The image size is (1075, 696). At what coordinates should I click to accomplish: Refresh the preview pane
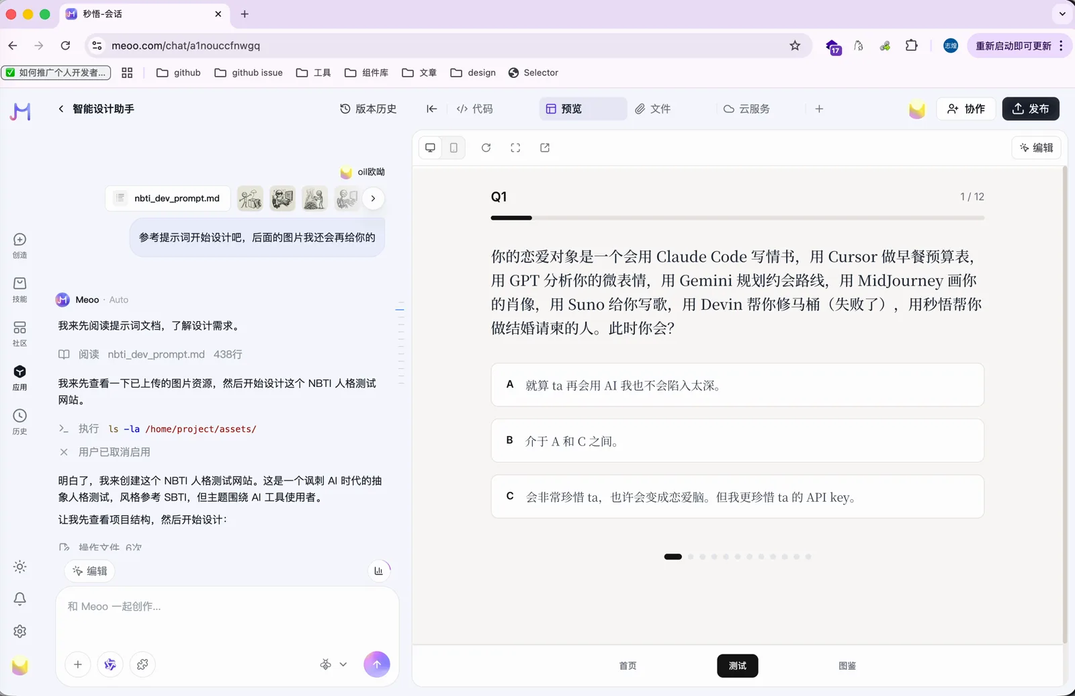coord(486,148)
